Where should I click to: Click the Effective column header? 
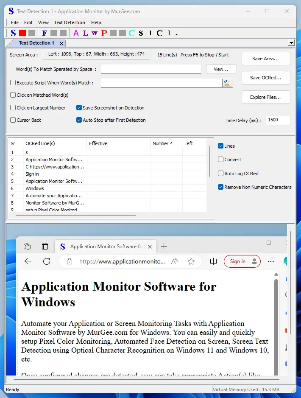118,143
